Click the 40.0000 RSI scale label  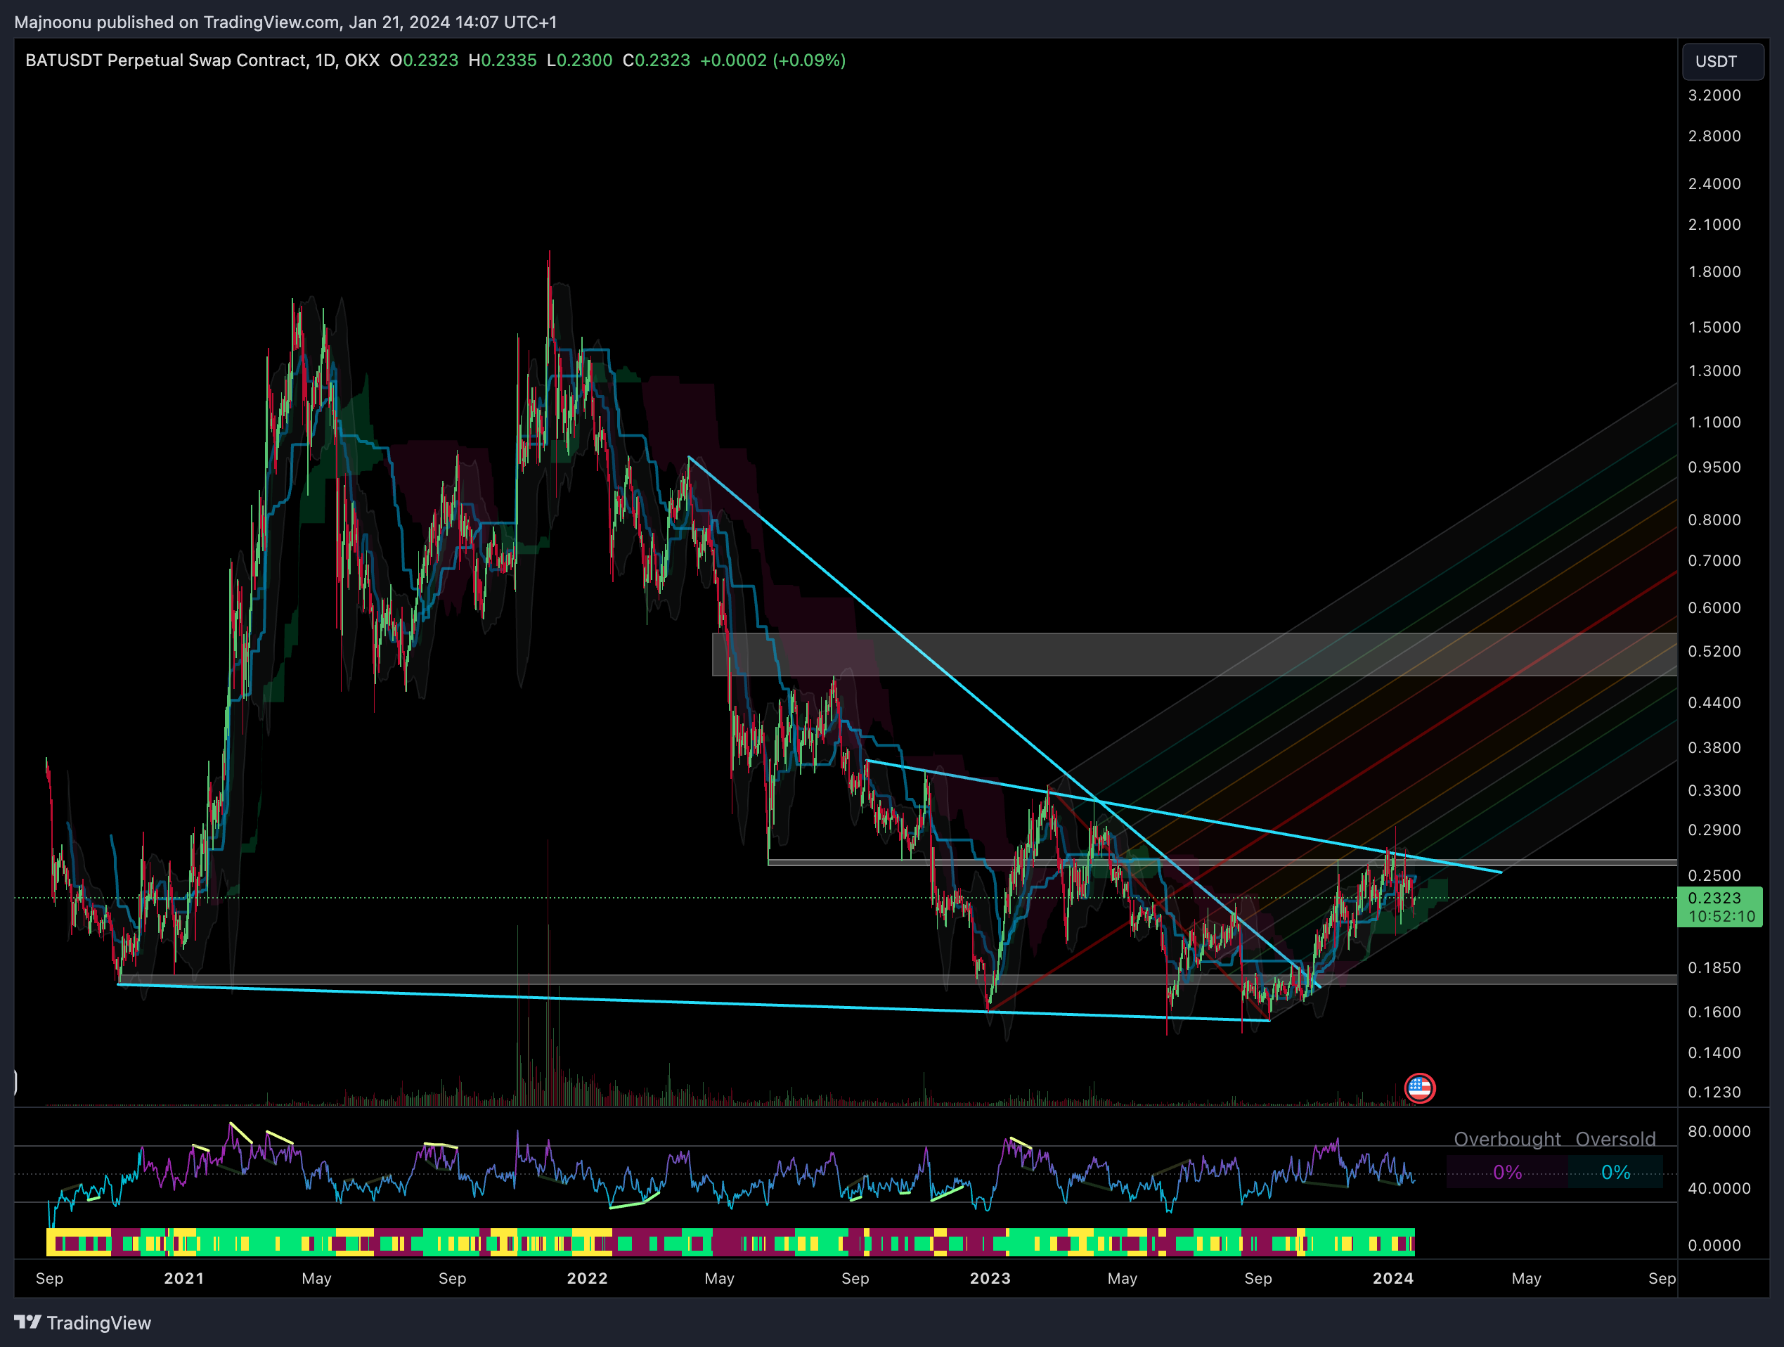coord(1719,1189)
